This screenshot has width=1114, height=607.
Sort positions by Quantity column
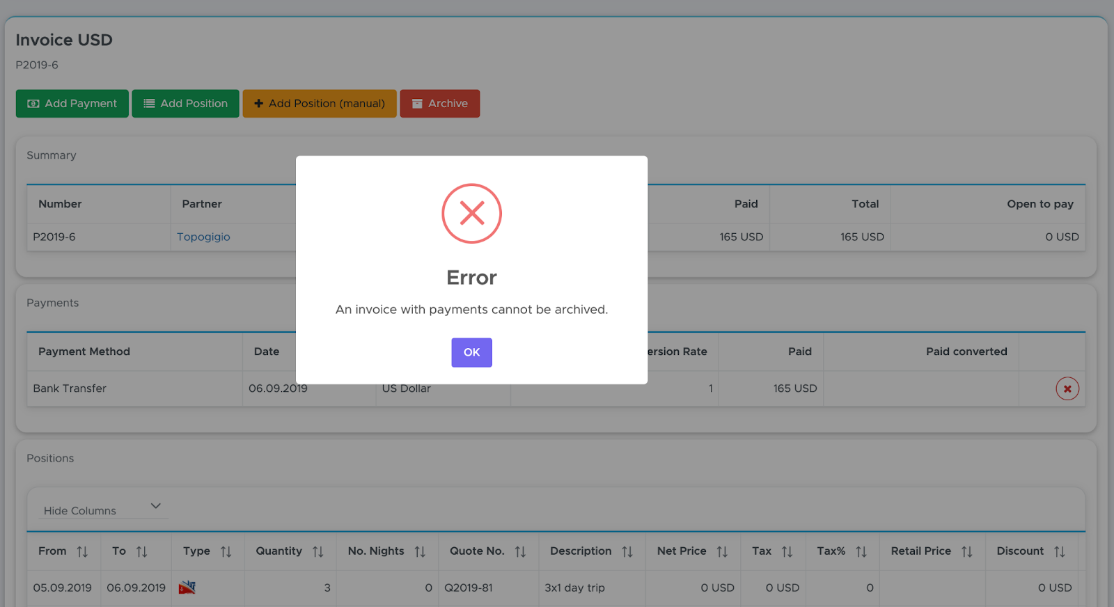pyautogui.click(x=318, y=551)
